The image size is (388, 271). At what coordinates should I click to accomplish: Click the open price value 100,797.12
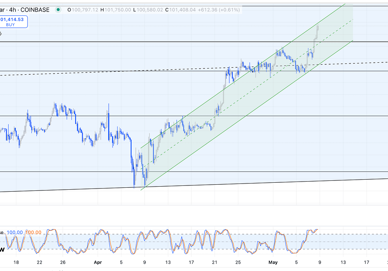pyautogui.click(x=84, y=10)
